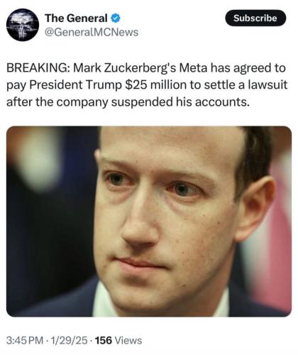
Task: Open the @GeneralMCNews handle link
Action: tap(92, 32)
